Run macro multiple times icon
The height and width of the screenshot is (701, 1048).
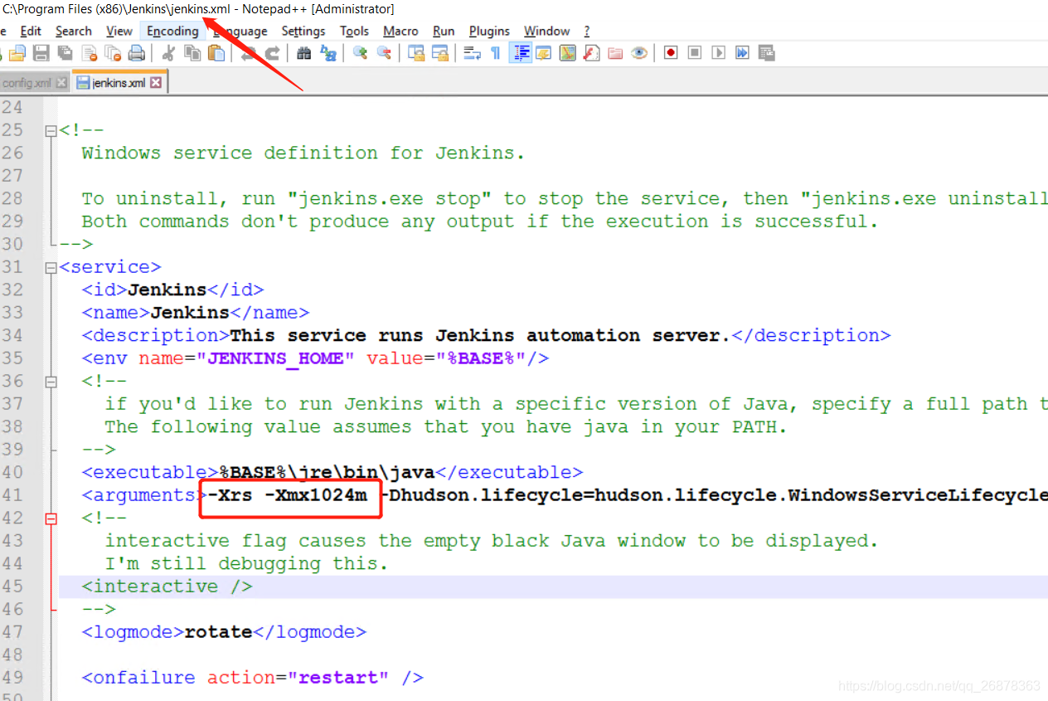(742, 53)
